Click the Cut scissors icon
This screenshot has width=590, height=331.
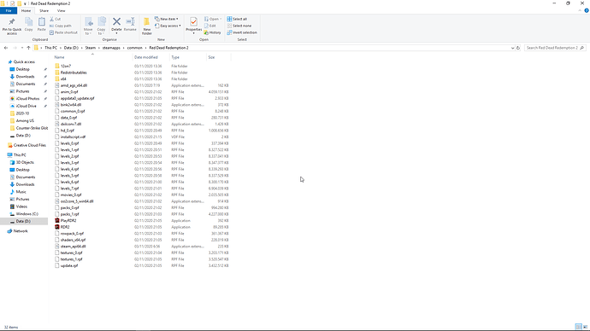point(52,19)
